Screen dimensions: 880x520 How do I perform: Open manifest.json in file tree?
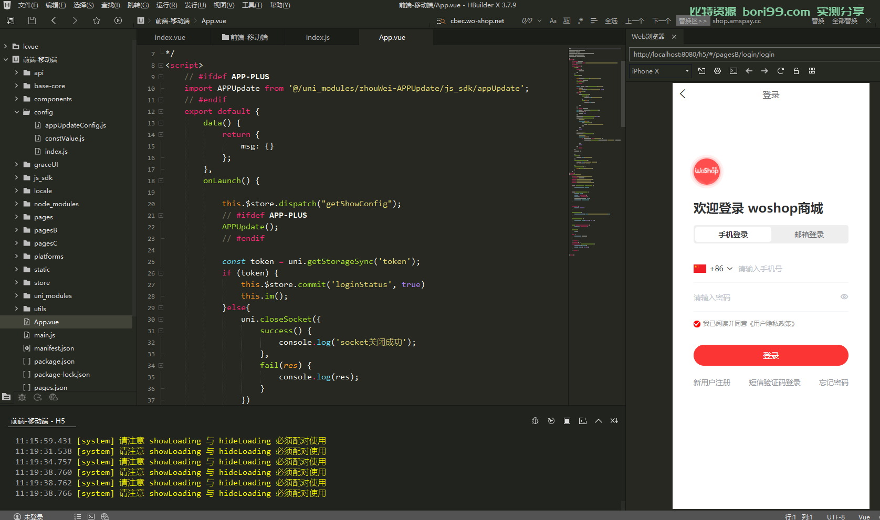click(x=54, y=348)
